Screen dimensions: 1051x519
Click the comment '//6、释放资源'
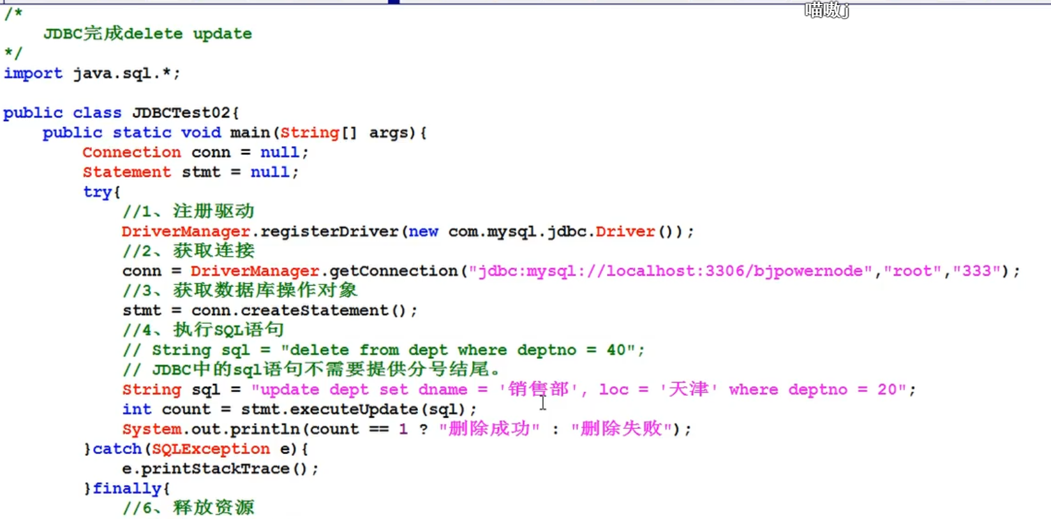click(x=188, y=508)
